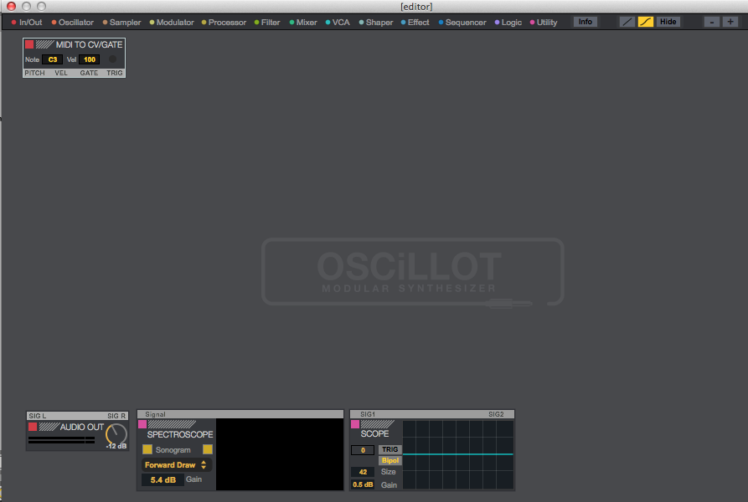Click the MIDI activity indicator dot
748x502 pixels.
pos(112,59)
